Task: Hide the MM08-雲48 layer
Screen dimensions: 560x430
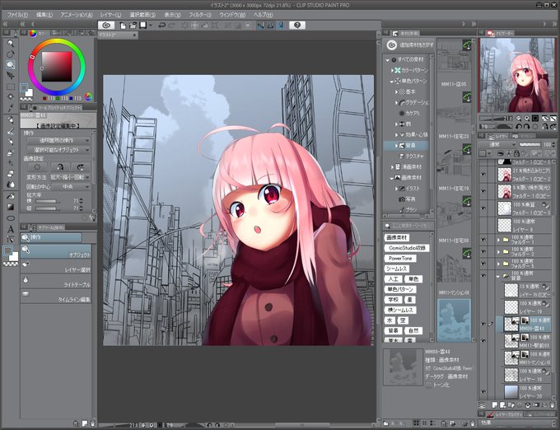Action: [x=483, y=324]
